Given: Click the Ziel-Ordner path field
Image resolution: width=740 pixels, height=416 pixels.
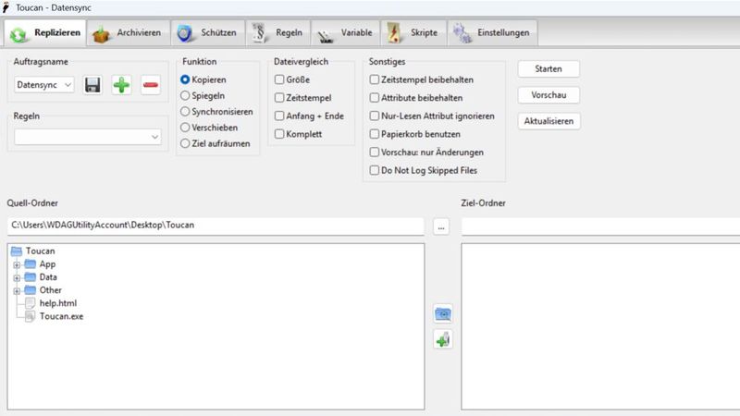Looking at the screenshot, I should click(x=600, y=226).
